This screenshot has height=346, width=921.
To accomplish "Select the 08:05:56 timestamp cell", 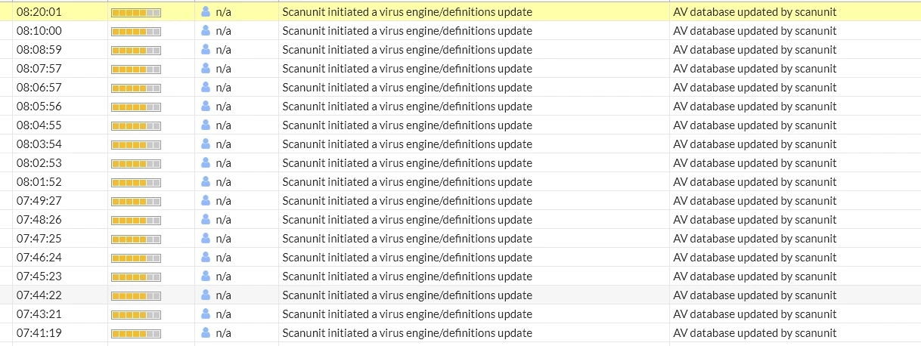I will coord(60,107).
